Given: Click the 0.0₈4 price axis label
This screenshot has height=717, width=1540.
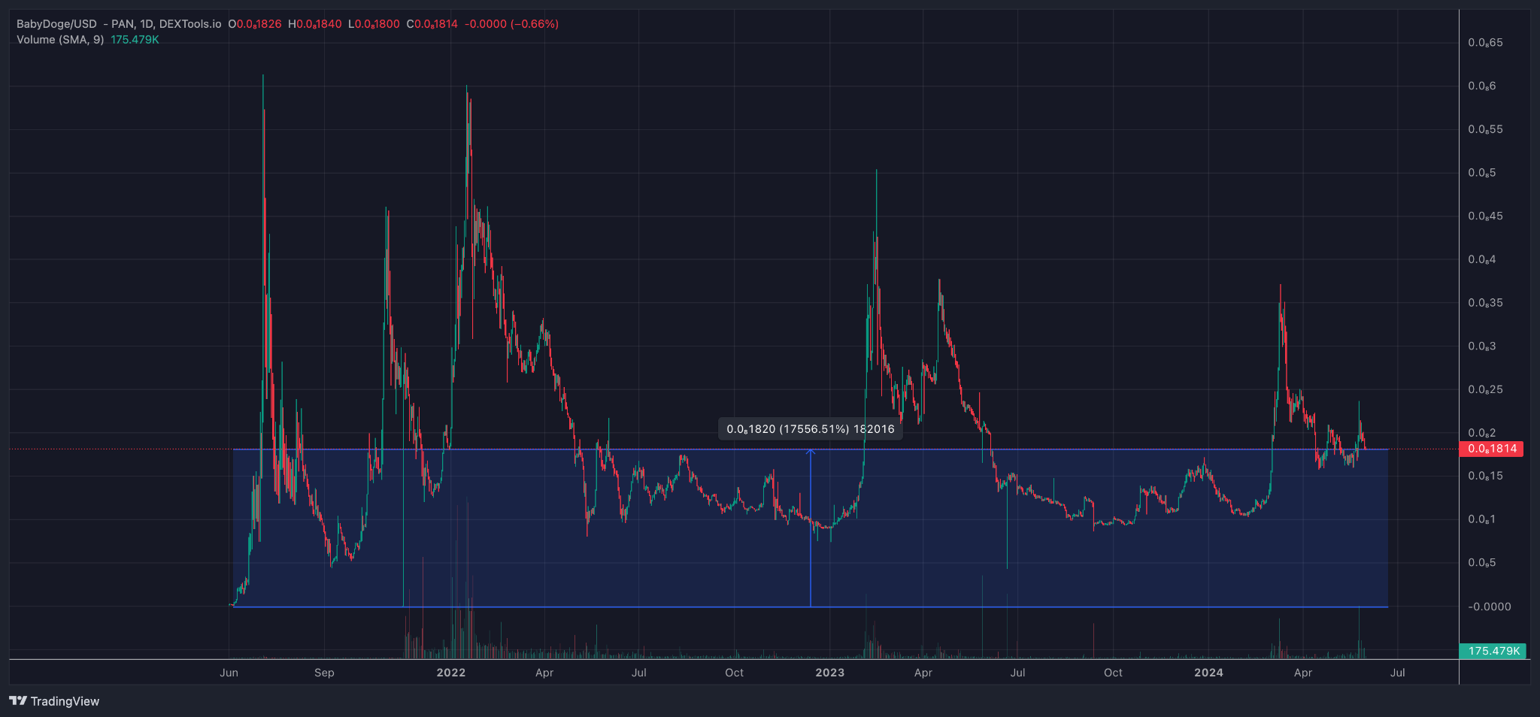Looking at the screenshot, I should coord(1482,260).
